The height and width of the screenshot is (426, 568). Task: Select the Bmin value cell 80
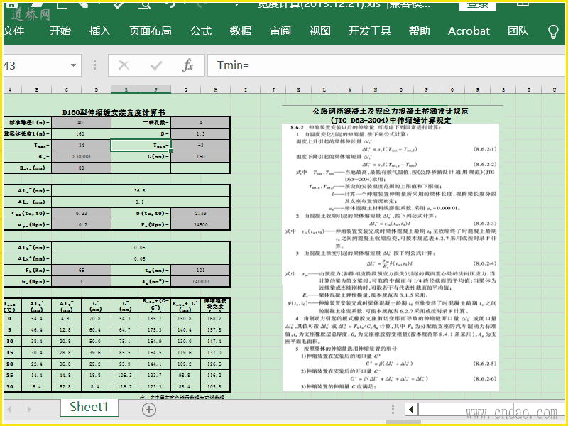click(81, 168)
